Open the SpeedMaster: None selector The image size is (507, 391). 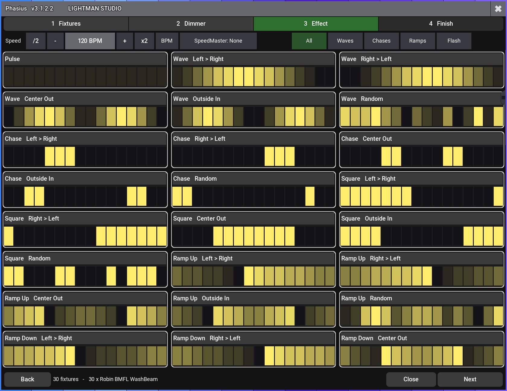(x=218, y=41)
